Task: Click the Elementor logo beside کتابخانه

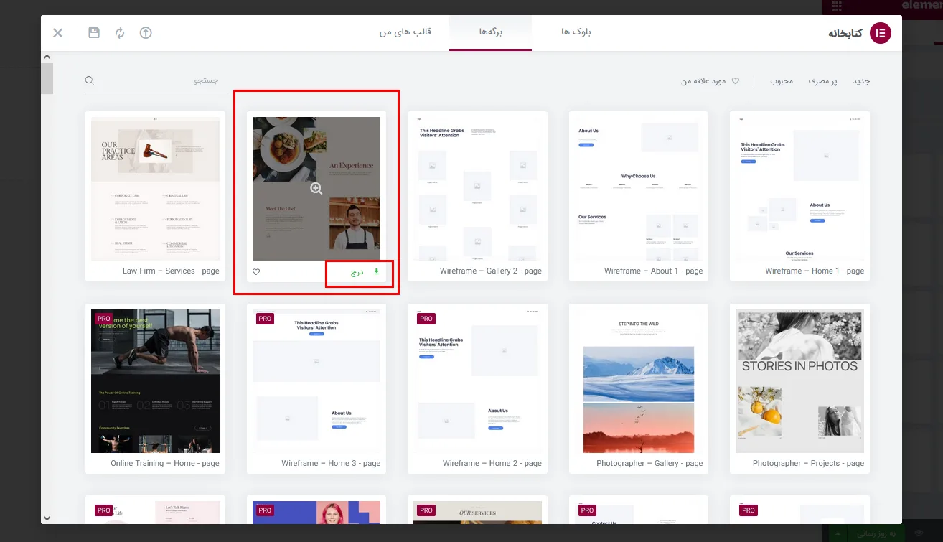Action: click(x=881, y=33)
